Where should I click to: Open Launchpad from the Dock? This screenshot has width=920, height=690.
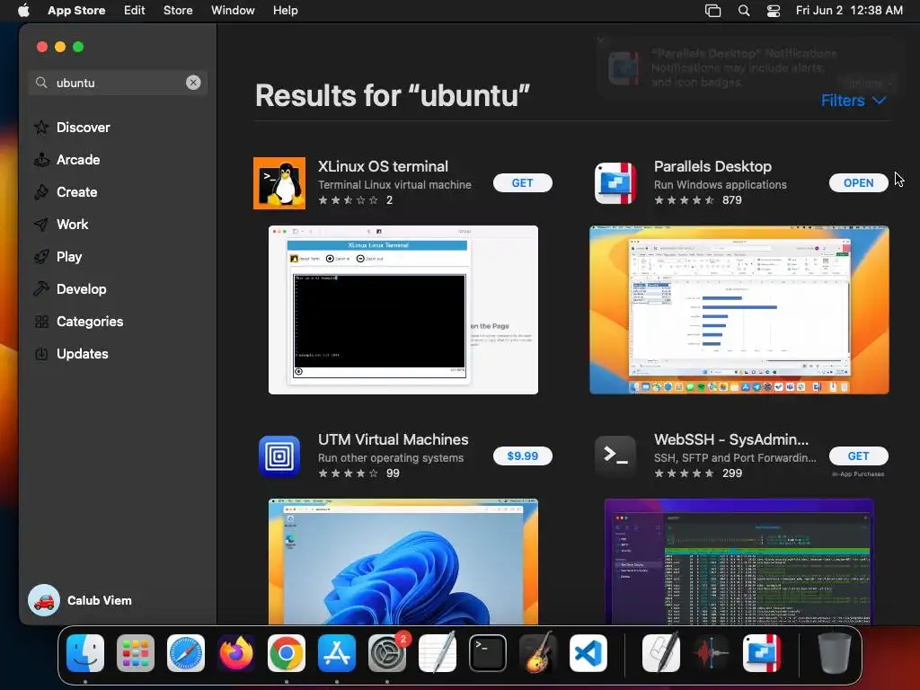pos(136,653)
